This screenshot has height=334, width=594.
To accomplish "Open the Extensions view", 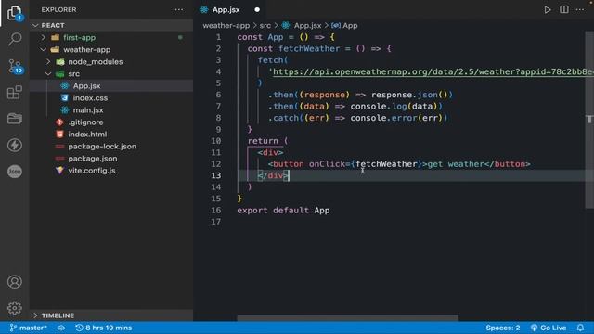I will (x=15, y=93).
